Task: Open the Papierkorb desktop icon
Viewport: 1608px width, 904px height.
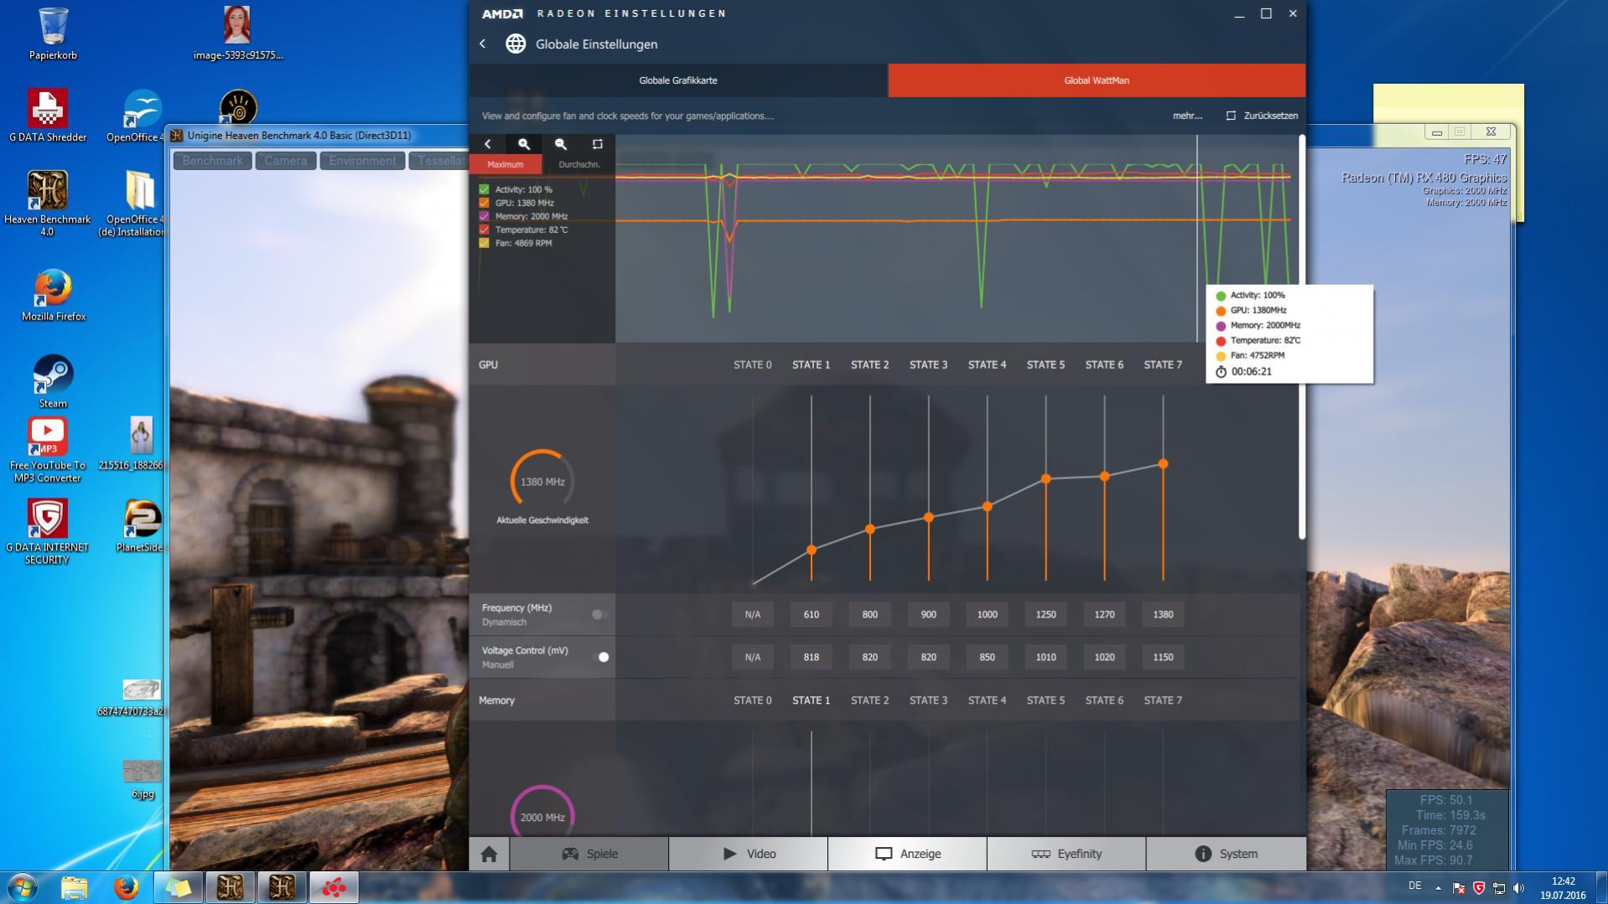Action: point(53,34)
